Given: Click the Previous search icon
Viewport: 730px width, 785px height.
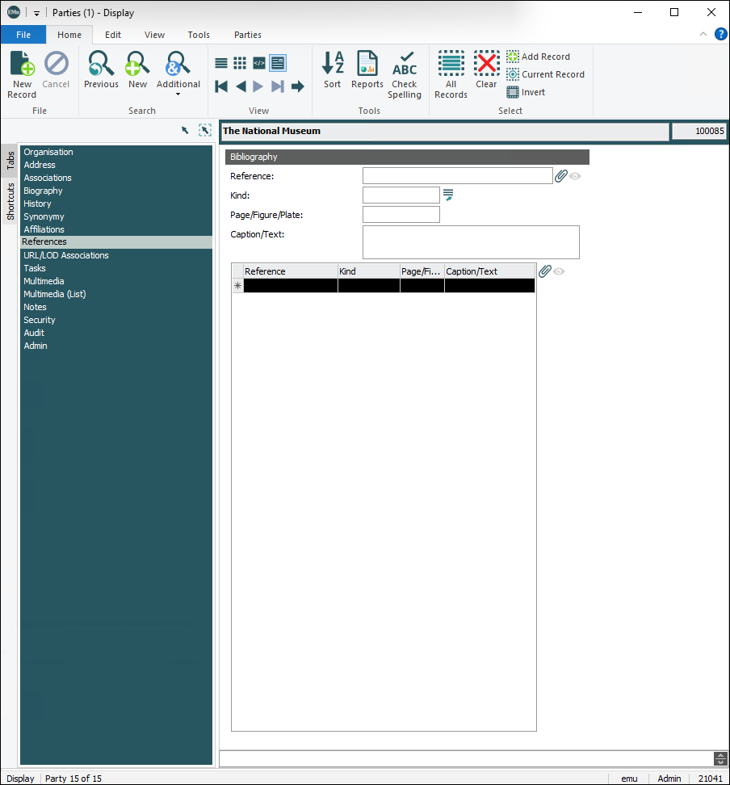Looking at the screenshot, I should [x=101, y=65].
